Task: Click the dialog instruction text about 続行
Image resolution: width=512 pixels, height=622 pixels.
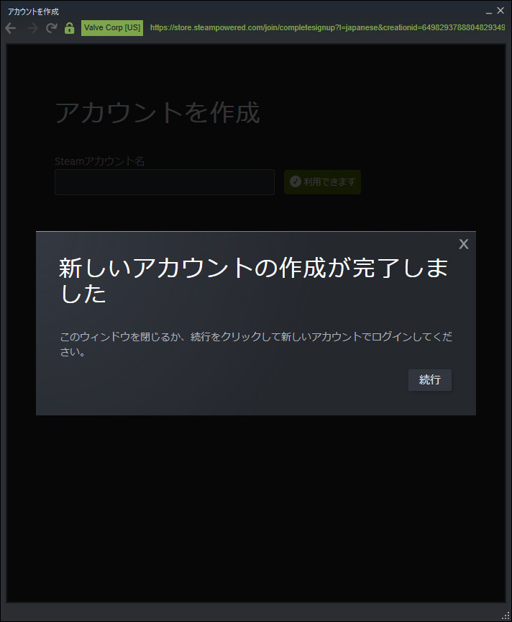Action: (x=256, y=344)
